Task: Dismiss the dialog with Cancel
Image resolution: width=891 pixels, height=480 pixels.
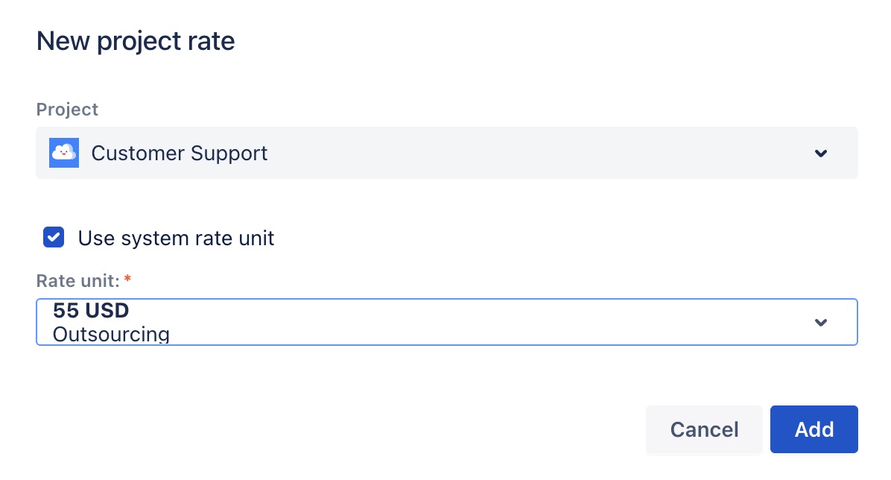Action: 704,429
